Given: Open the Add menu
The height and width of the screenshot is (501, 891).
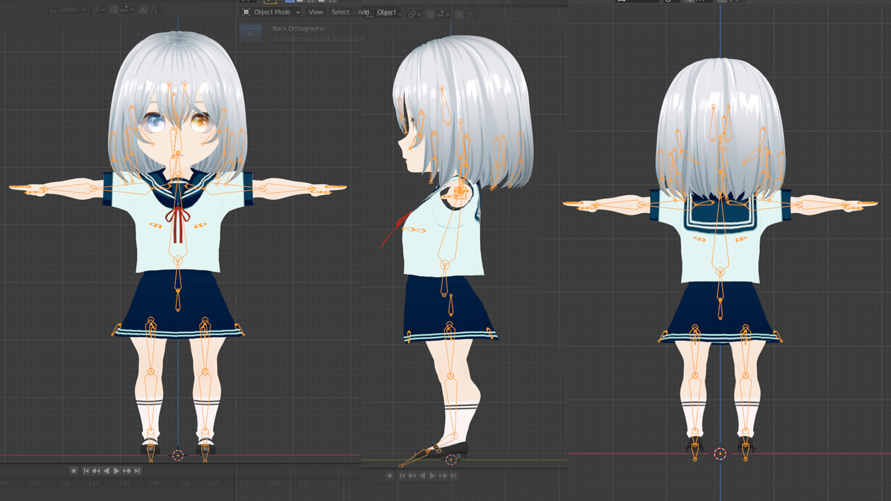Looking at the screenshot, I should pyautogui.click(x=363, y=12).
